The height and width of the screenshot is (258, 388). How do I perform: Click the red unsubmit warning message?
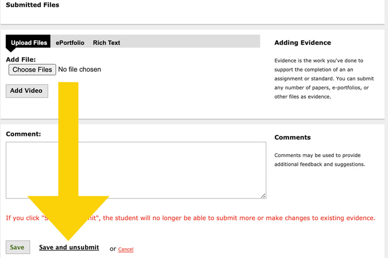pos(190,218)
